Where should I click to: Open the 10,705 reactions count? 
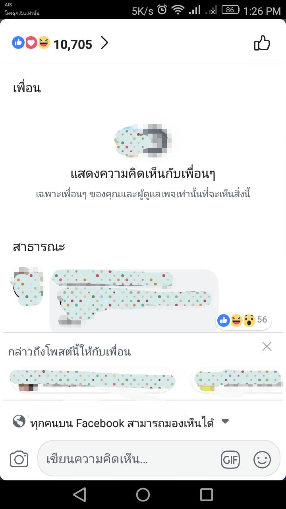tap(73, 44)
